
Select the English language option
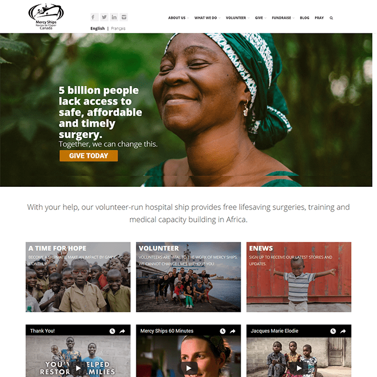click(97, 29)
